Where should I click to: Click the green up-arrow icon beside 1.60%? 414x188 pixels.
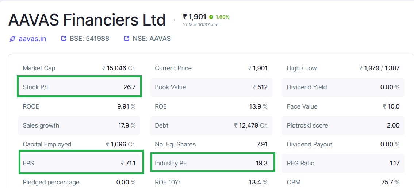tap(211, 17)
